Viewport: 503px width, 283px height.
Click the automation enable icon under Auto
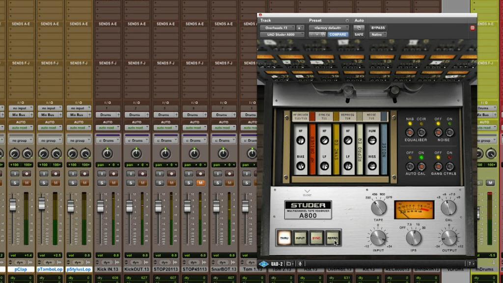tap(359, 28)
